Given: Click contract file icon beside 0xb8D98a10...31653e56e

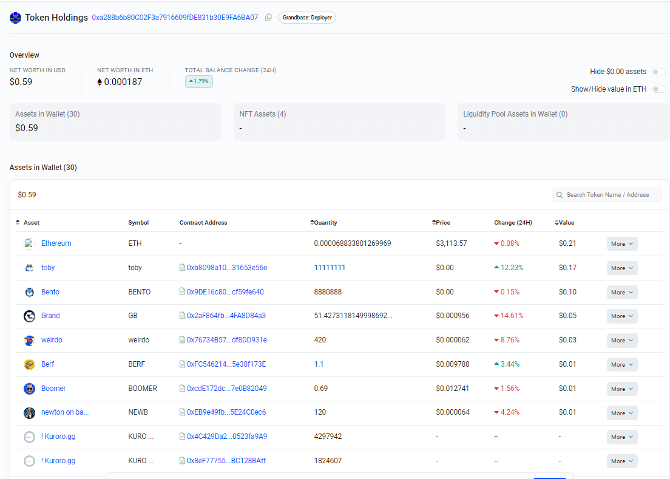Looking at the screenshot, I should tap(183, 268).
